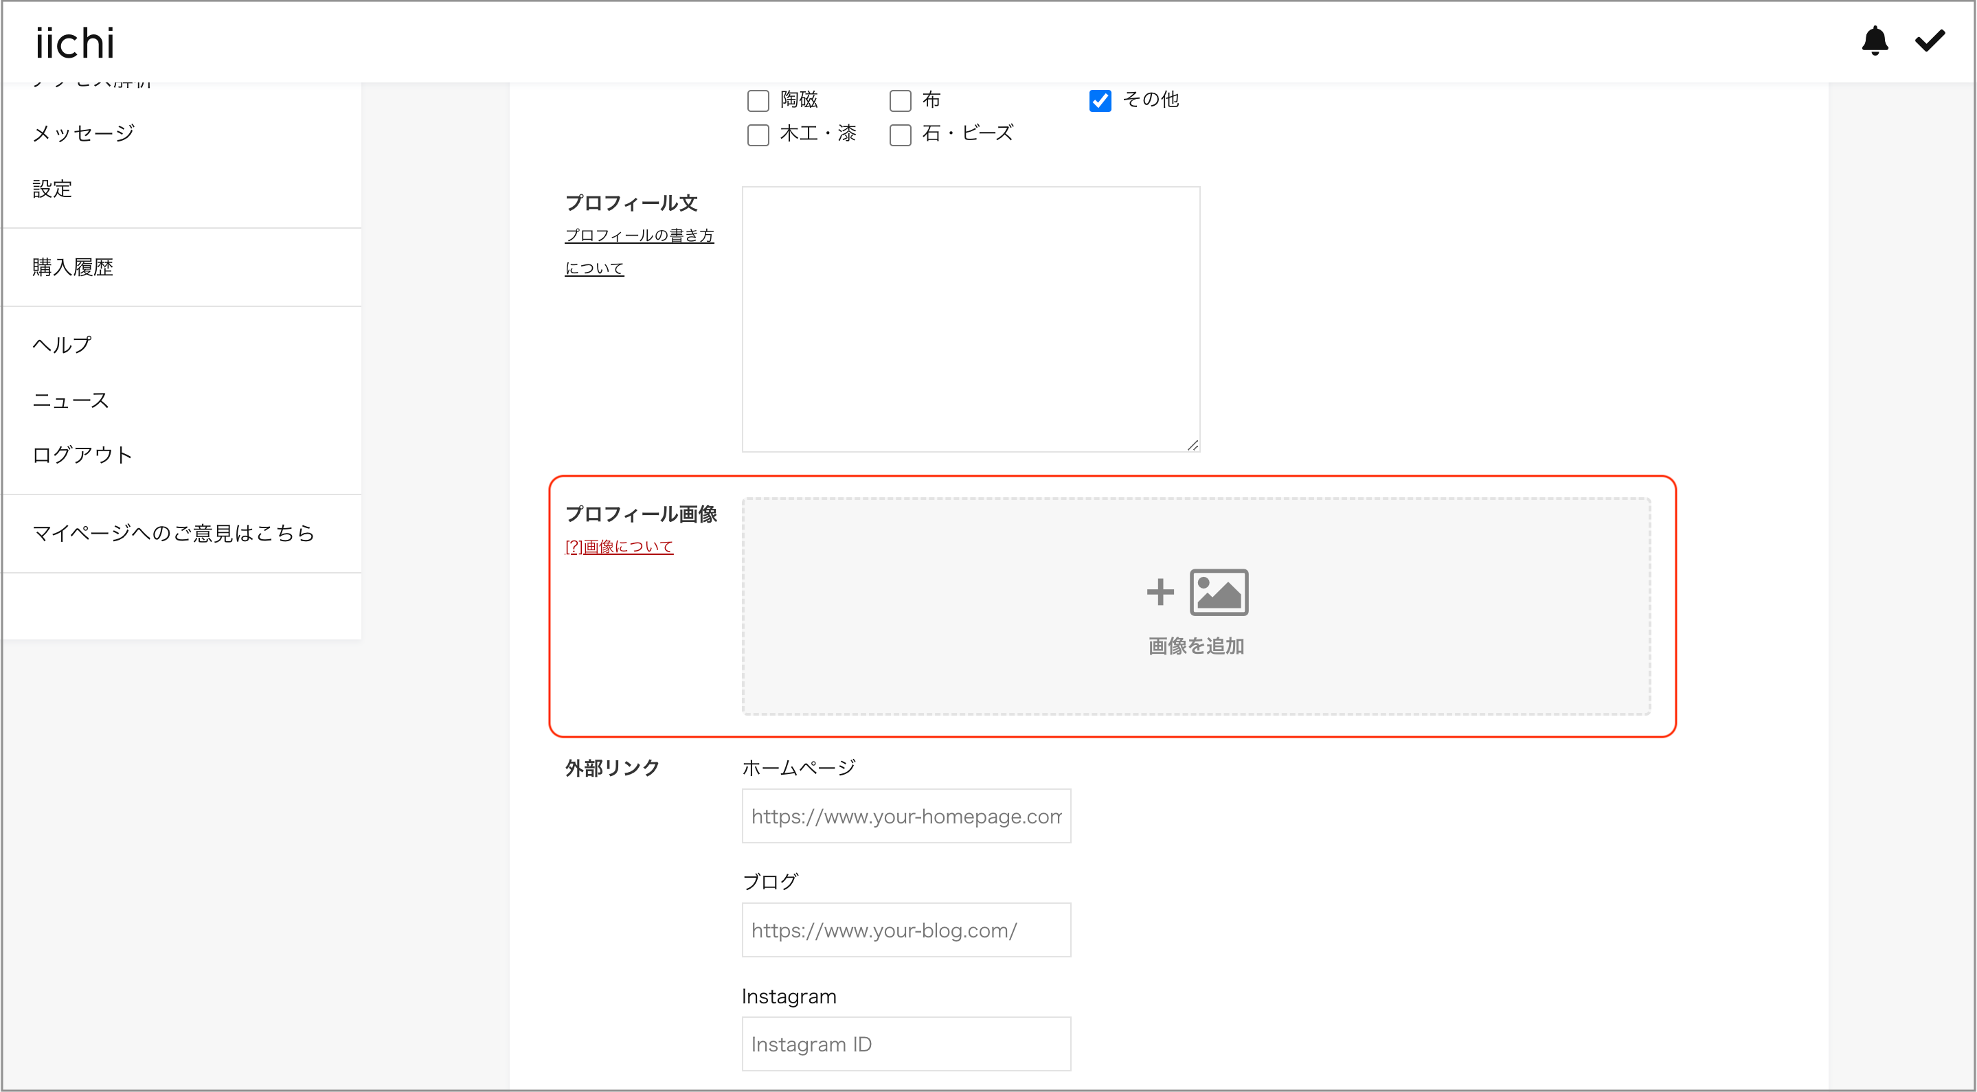Click the ホームページ URL input field
This screenshot has width=1977, height=1092.
(x=906, y=816)
